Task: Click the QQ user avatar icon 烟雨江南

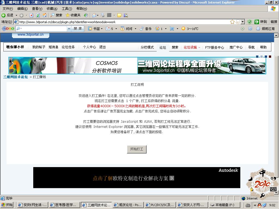Action: 258,29
